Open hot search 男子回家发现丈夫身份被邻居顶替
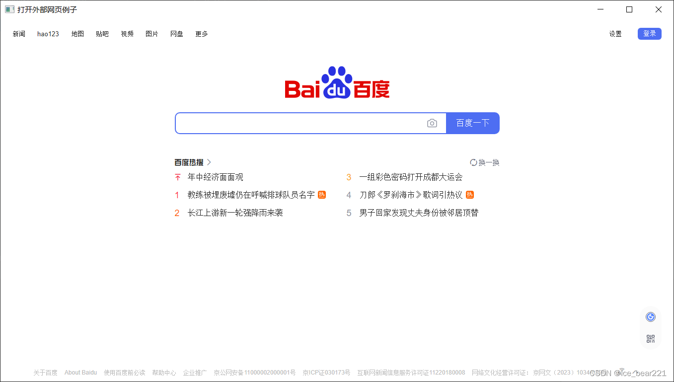 point(419,213)
